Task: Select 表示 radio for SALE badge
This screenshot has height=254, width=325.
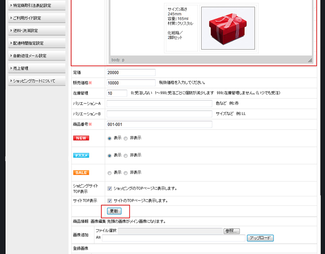Action: 110,173
